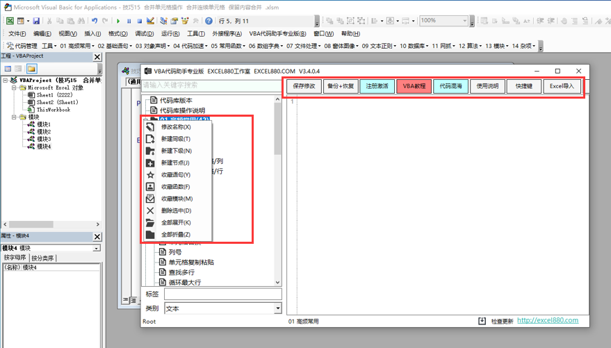Toggle Folders icon in project panel
Screen dimensions: 611x348
31,69
